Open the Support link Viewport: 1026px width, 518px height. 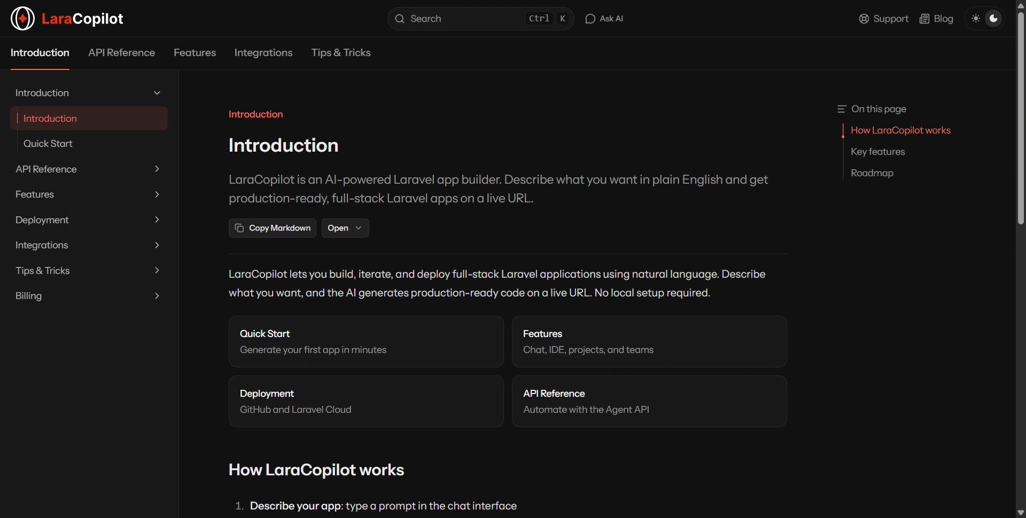pos(884,19)
